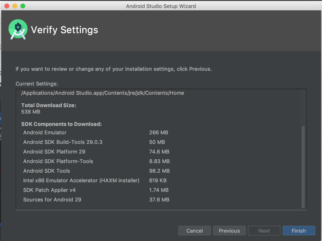
Task: Close the wizard with the red button
Action: point(7,6)
